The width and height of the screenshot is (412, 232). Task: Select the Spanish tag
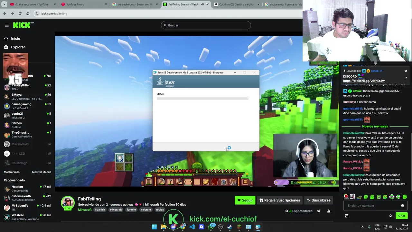pos(100,210)
